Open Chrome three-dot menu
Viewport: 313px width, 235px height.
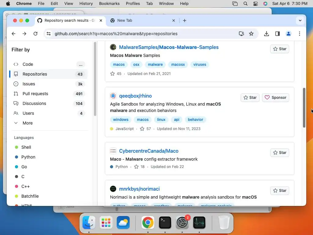[300, 34]
